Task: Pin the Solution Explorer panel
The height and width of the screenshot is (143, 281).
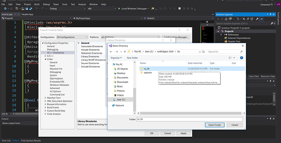Action: pos(270,14)
